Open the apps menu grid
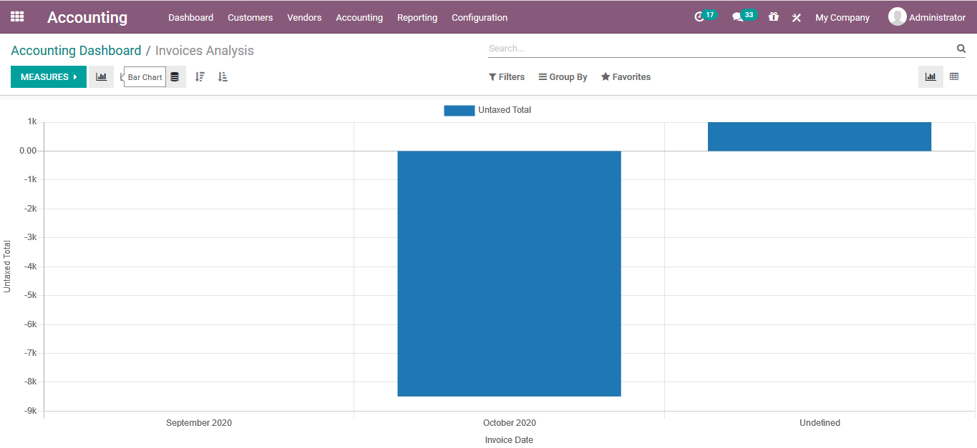Viewport: 977px width, 448px height. click(x=16, y=16)
